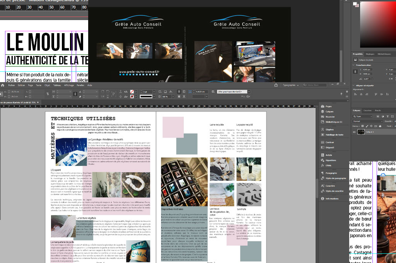Hide Calque 1 with its eye toggle
The width and height of the screenshot is (396, 263).
click(x=355, y=132)
